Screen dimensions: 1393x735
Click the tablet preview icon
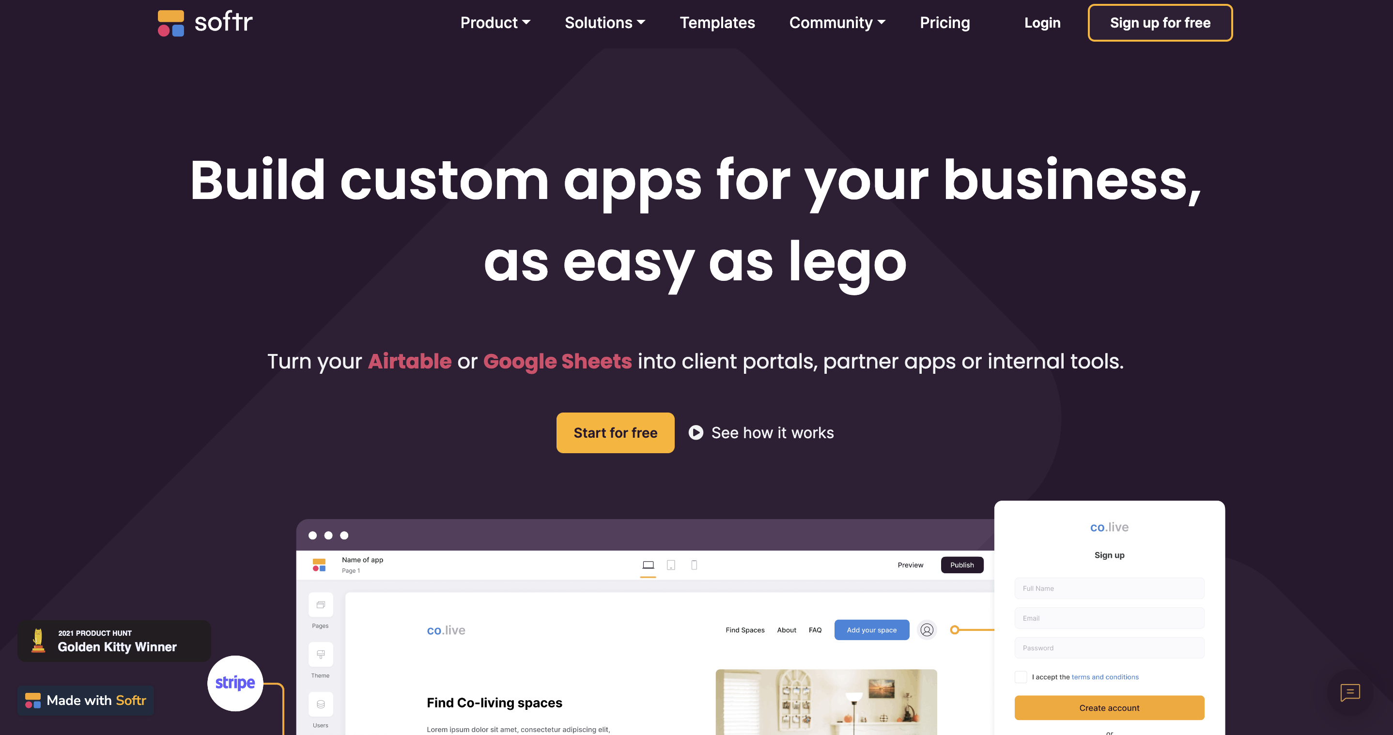point(671,563)
